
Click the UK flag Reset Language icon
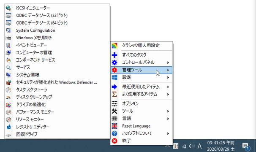tap(114, 126)
